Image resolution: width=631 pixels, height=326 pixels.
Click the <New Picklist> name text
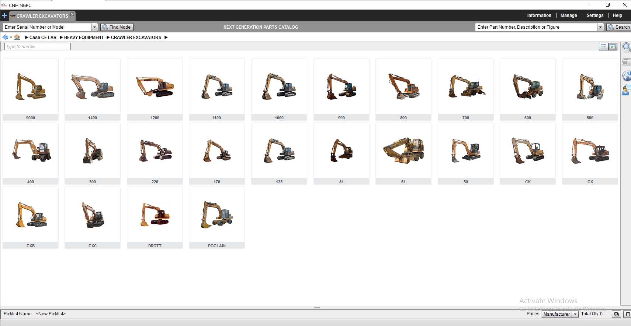[51, 314]
